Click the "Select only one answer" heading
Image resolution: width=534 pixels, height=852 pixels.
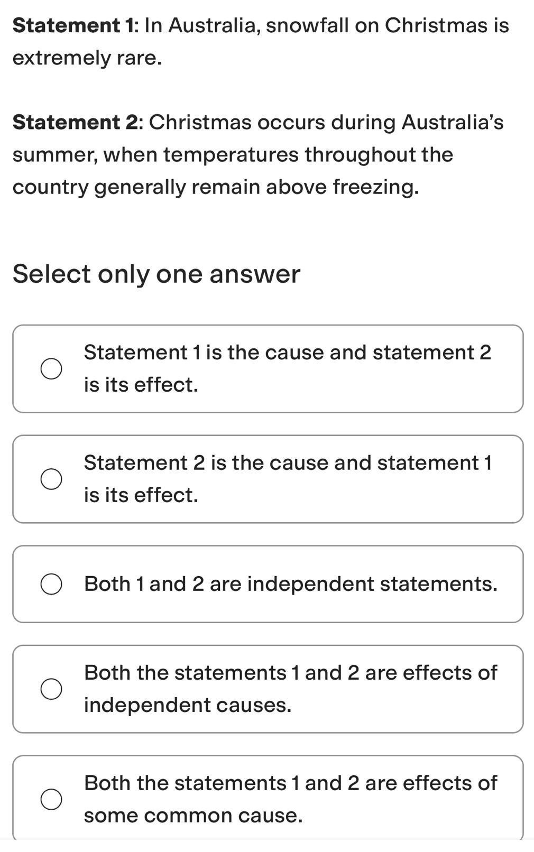tap(156, 274)
